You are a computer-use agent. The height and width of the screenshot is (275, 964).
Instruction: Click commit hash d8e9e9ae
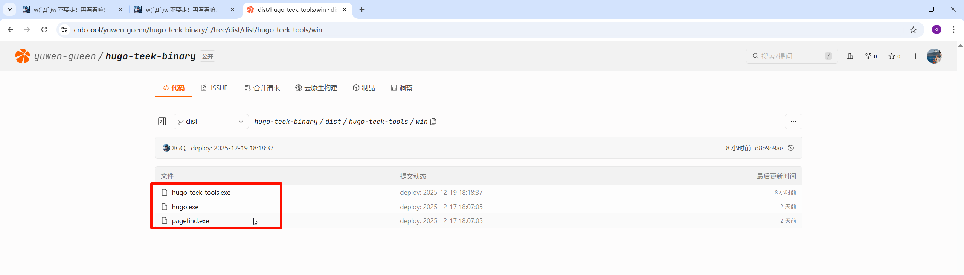click(x=769, y=148)
